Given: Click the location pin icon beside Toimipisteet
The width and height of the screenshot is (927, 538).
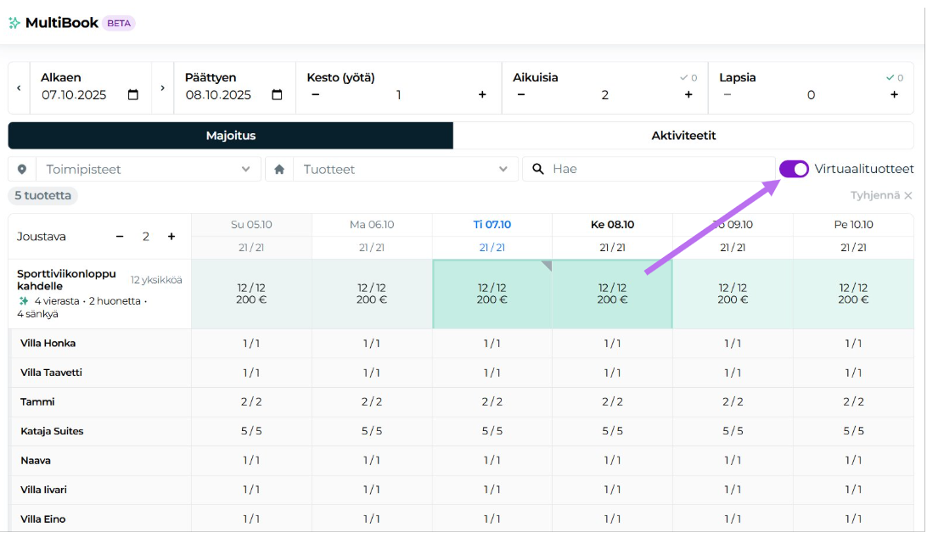Looking at the screenshot, I should click(22, 169).
